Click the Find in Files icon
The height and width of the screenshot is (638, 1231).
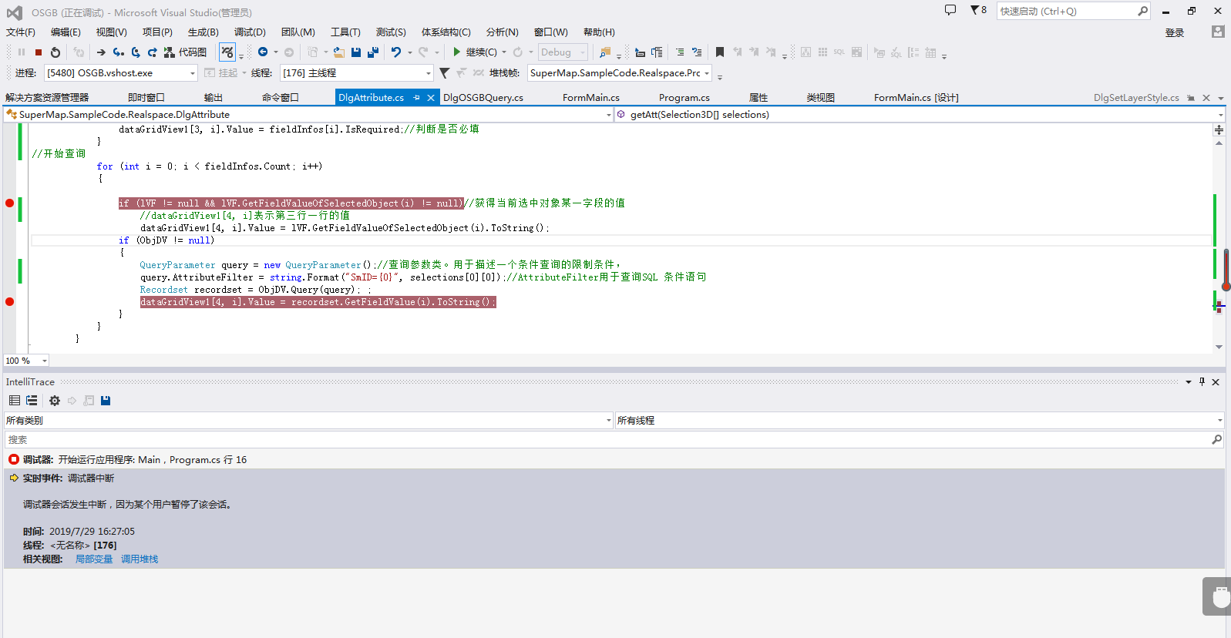coord(605,52)
